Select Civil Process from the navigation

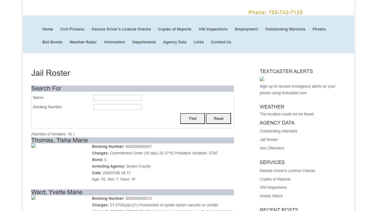click(x=72, y=29)
